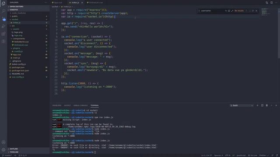Image resolution: width=280 pixels, height=157 pixels.
Task: Click the Go Live status bar item
Action: coord(252,155)
